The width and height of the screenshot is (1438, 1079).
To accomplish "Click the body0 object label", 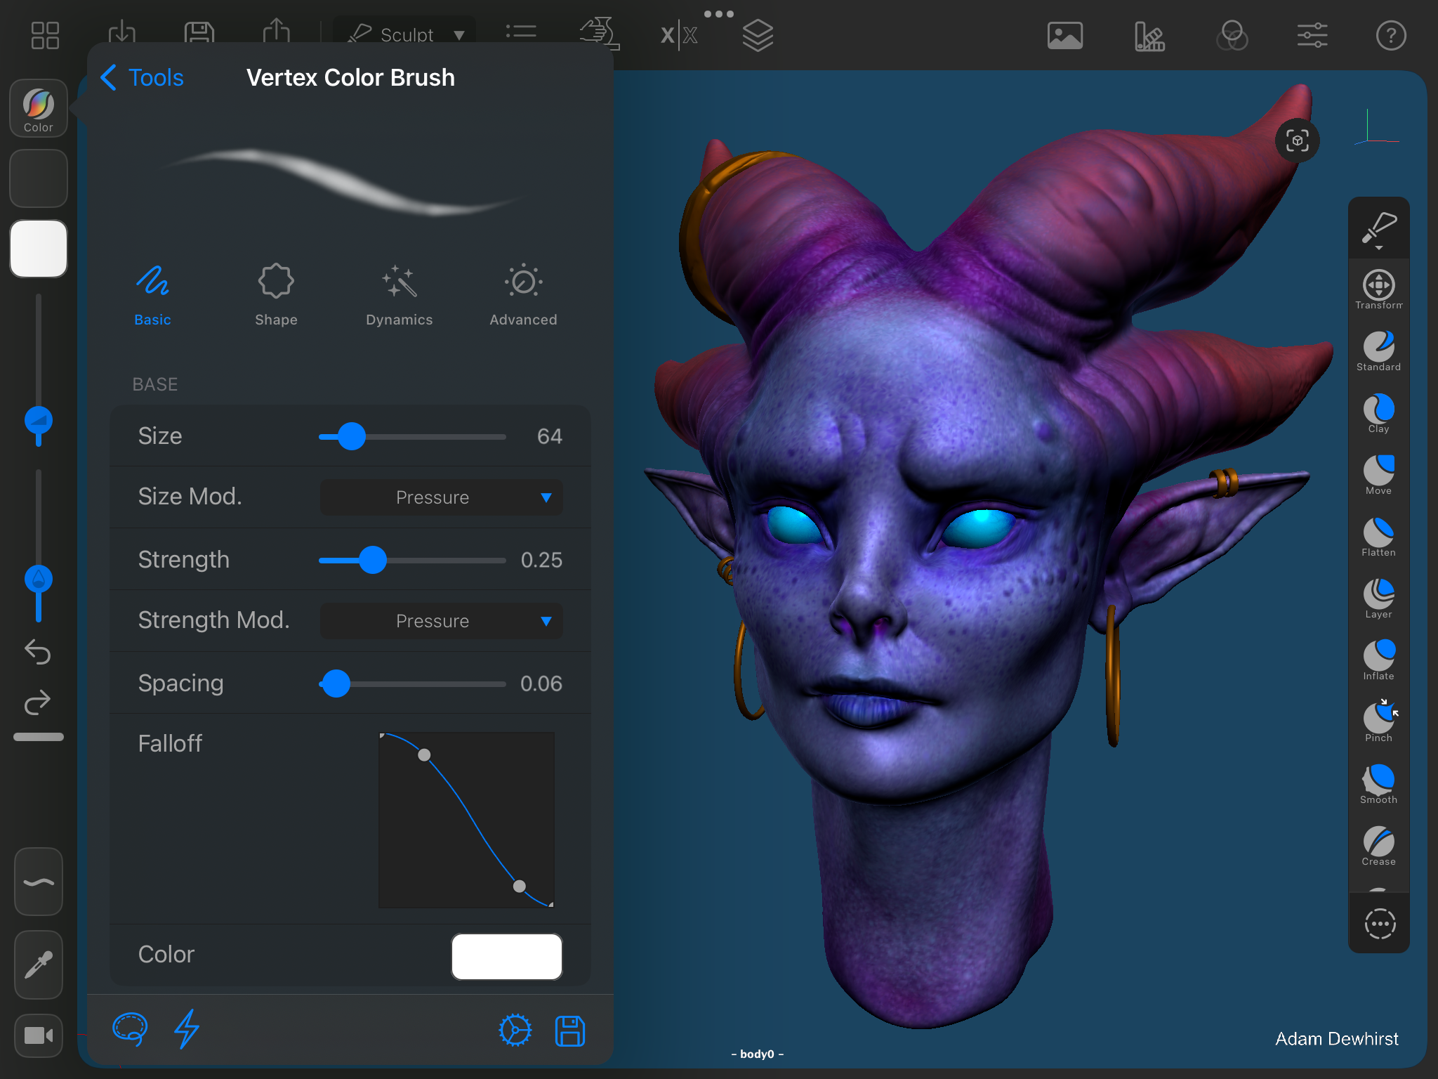I will coord(757,1054).
